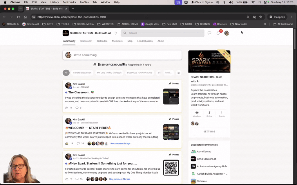Image resolution: width=297 pixels, height=185 pixels.
Task: Open the BOTS bookmarks folder
Action: coord(48,24)
